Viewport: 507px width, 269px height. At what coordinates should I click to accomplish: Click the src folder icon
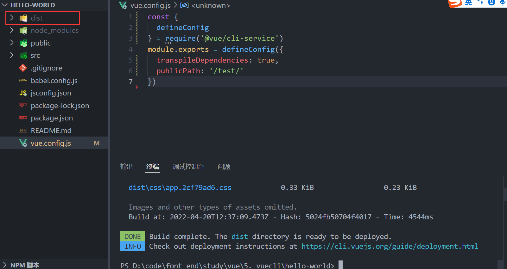pyautogui.click(x=23, y=56)
